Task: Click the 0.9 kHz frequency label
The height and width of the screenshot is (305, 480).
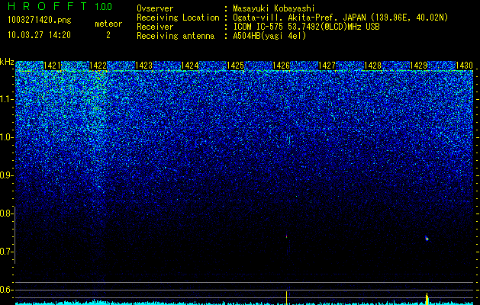Action: [6, 175]
